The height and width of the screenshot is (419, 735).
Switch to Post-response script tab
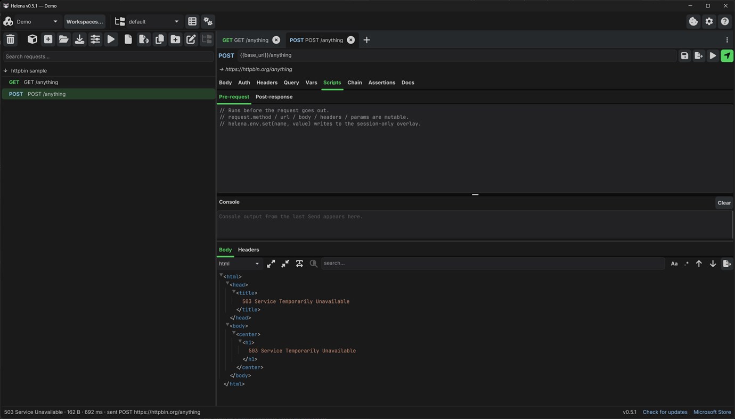coord(274,97)
